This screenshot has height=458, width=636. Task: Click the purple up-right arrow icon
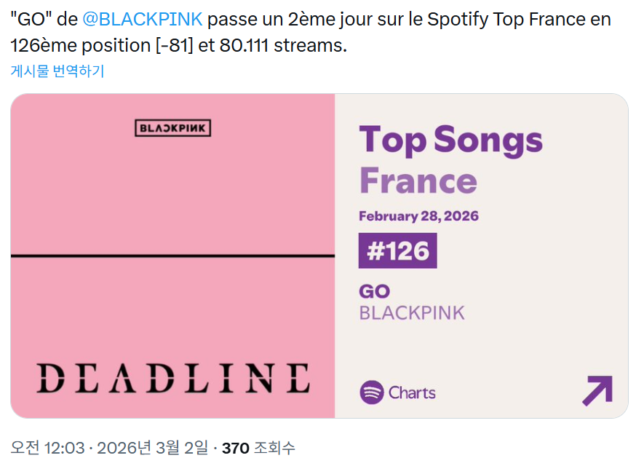point(597,391)
